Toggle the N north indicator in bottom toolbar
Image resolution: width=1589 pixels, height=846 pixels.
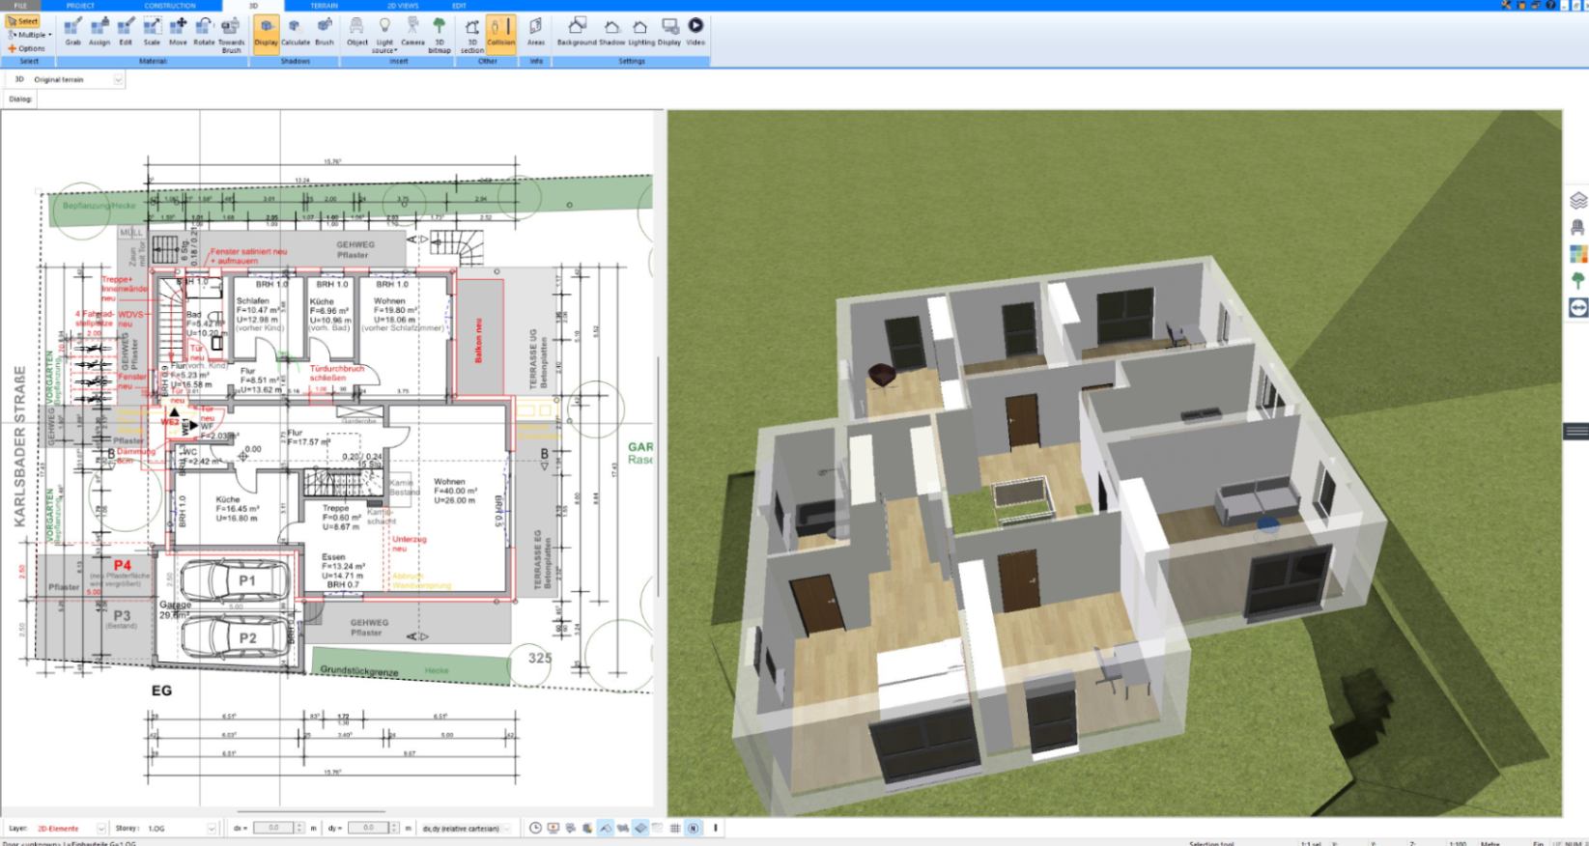(693, 829)
